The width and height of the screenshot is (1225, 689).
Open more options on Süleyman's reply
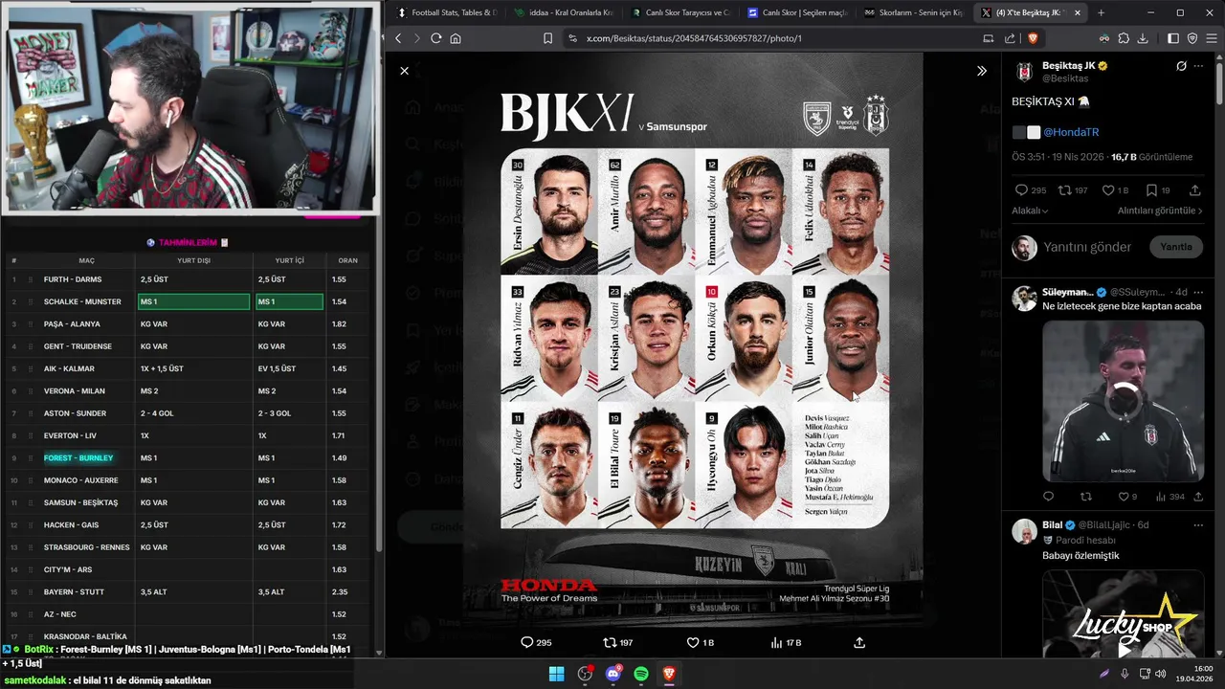tap(1198, 292)
